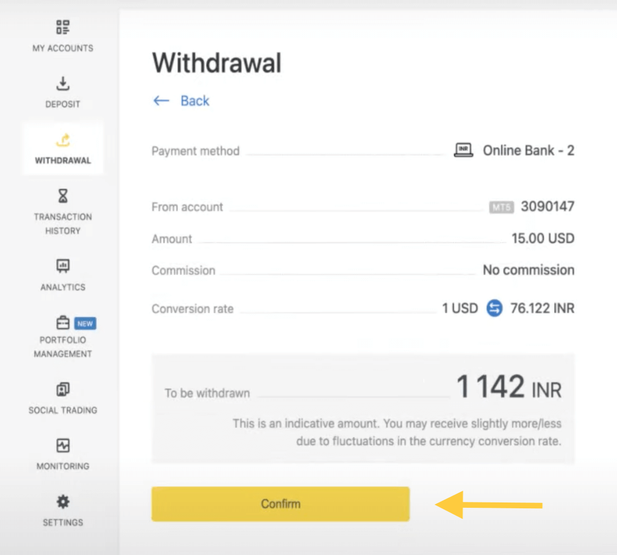The width and height of the screenshot is (617, 555).
Task: Click the Deposit download icon
Action: pyautogui.click(x=63, y=83)
